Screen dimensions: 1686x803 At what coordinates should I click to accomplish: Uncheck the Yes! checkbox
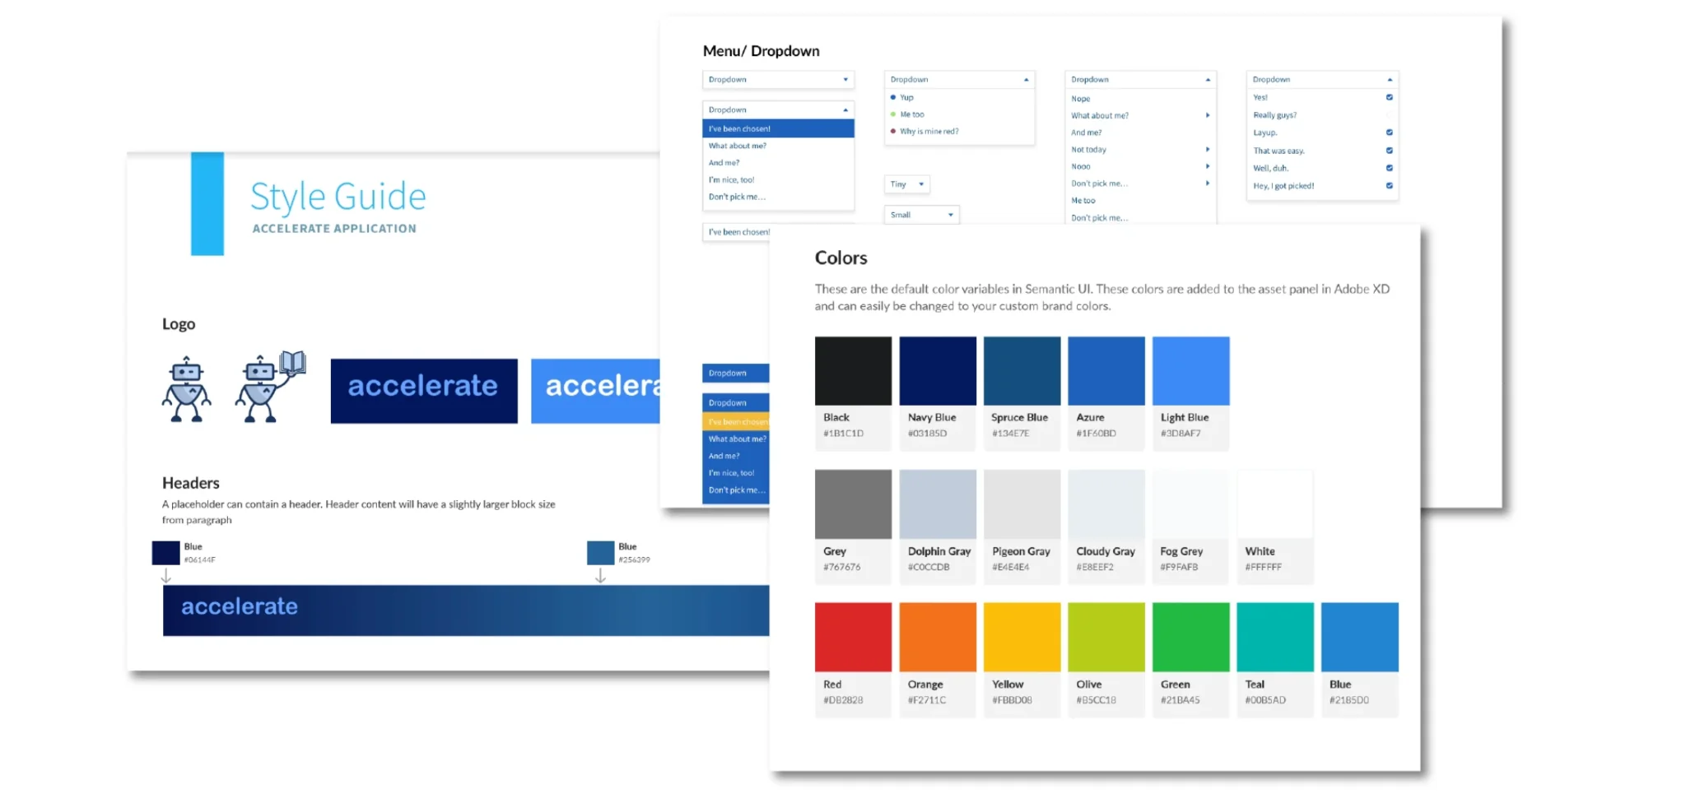[x=1390, y=97]
